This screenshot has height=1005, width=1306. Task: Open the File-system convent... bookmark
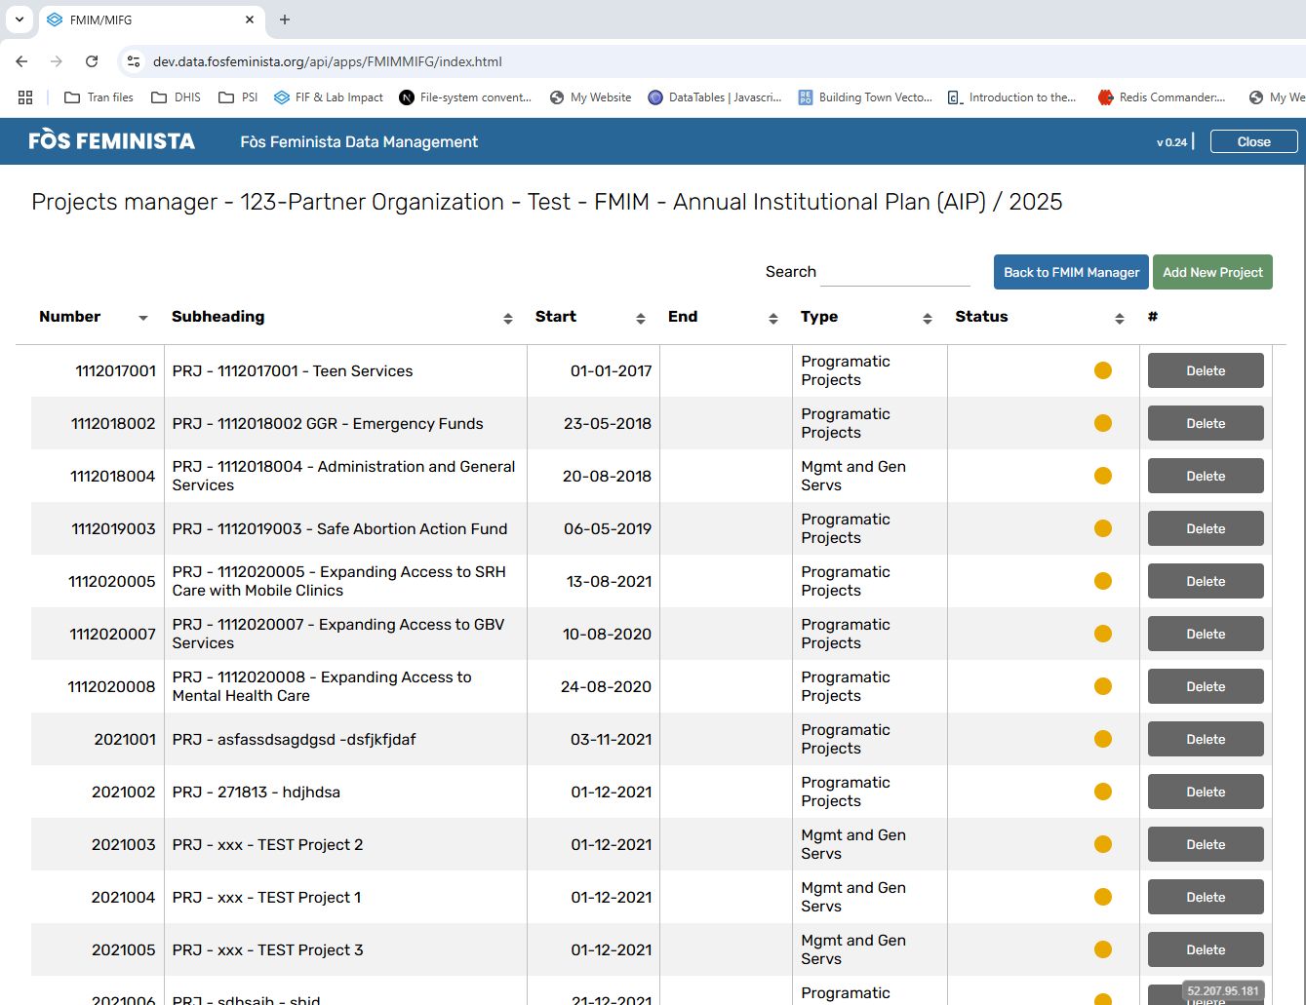pos(465,97)
